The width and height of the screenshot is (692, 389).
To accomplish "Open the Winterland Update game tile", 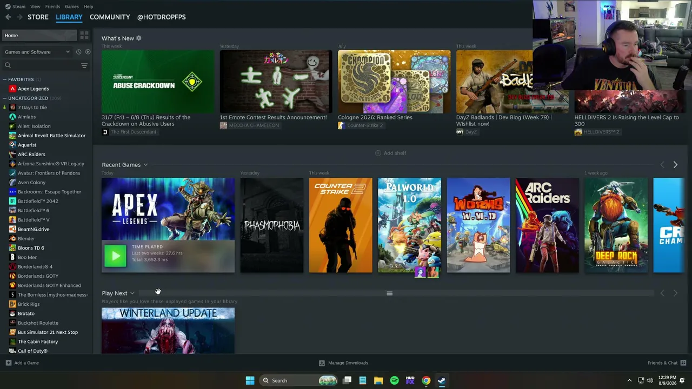I will point(168,331).
